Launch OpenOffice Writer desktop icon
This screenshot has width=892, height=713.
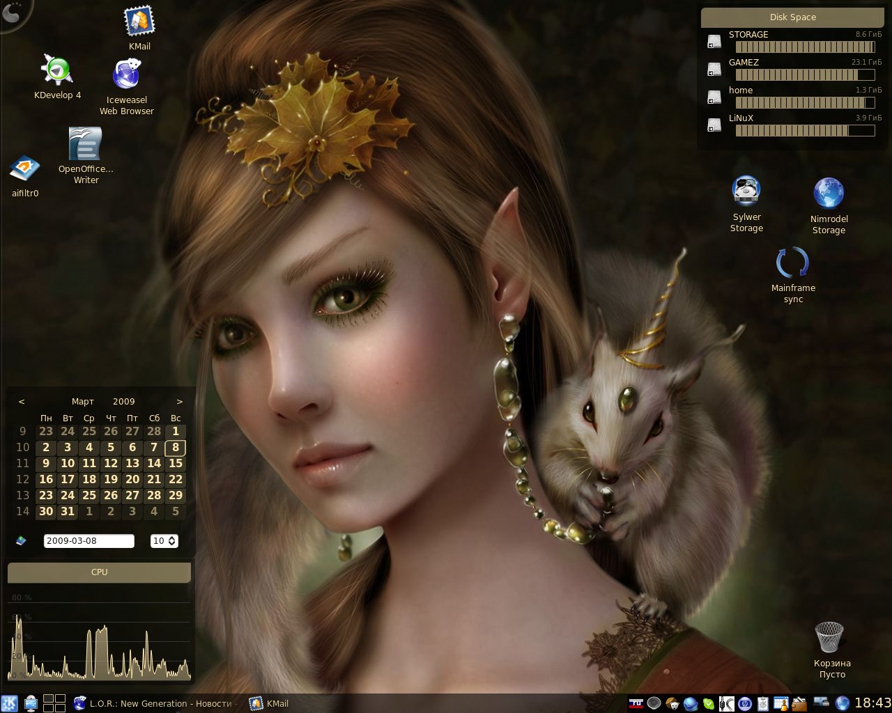click(86, 155)
